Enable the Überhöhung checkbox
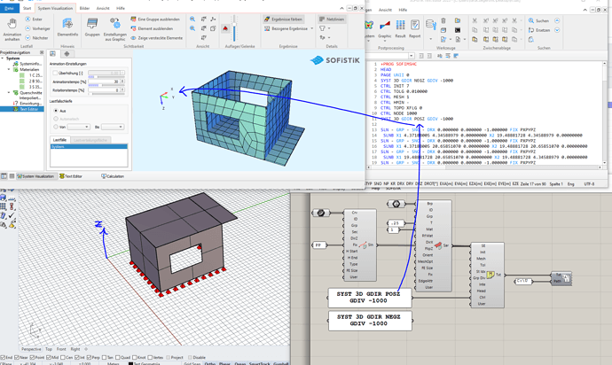The height and width of the screenshot is (365, 612). point(55,73)
